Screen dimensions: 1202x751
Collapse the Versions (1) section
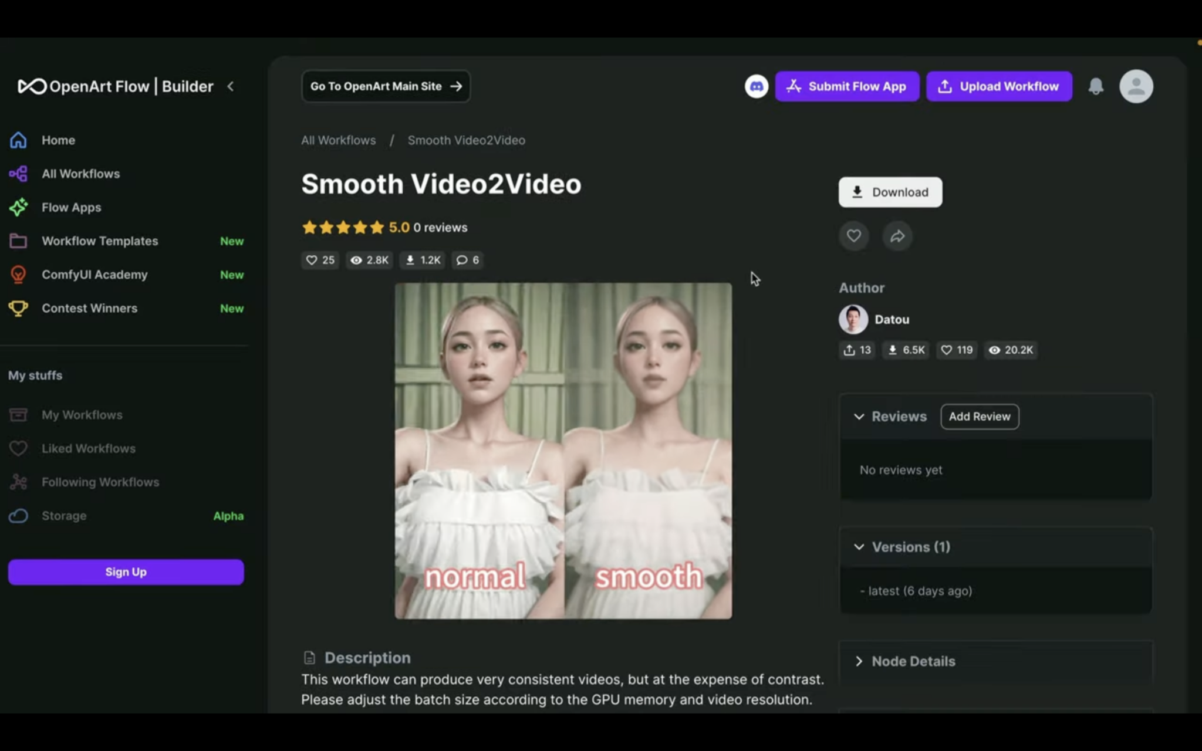pyautogui.click(x=859, y=547)
